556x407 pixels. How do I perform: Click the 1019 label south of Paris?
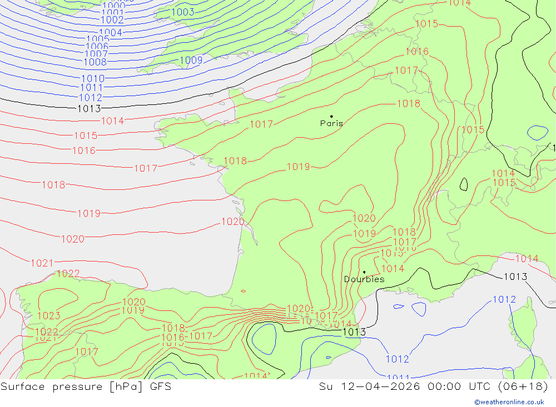[x=298, y=167]
